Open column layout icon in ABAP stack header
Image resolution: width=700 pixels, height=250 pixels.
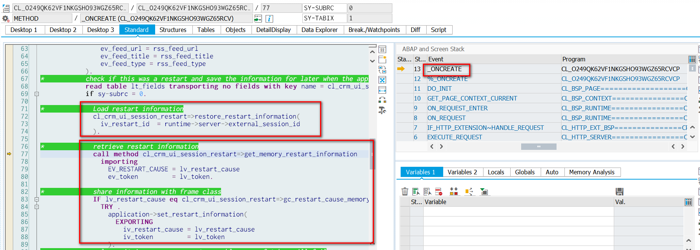point(692,59)
